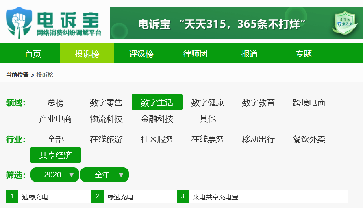This screenshot has width=363, height=208.
Task: Open the 律师团 navigation tab
Action: coord(196,54)
